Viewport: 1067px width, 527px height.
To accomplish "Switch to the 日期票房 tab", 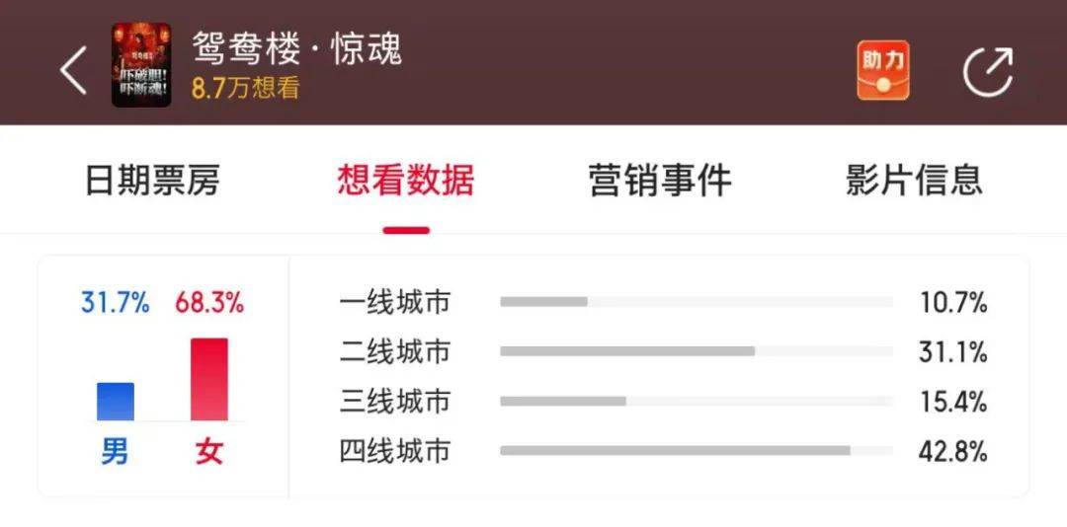I will [152, 181].
